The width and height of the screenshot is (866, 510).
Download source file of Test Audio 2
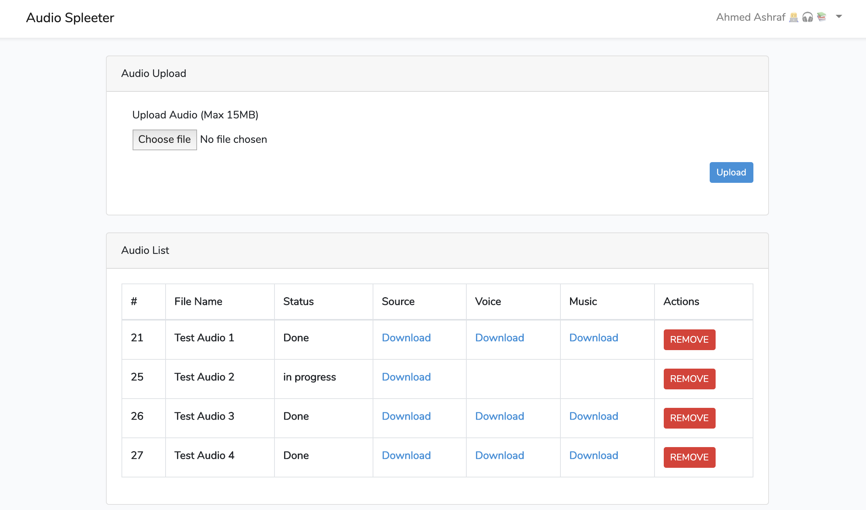coord(406,377)
